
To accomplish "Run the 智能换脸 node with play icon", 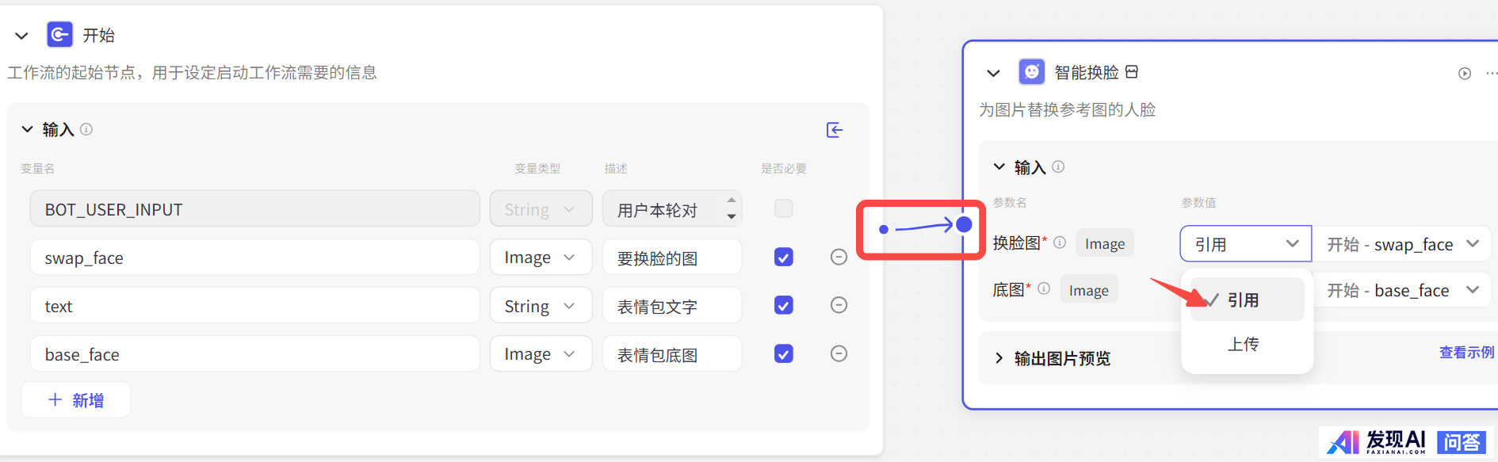I will (1464, 74).
